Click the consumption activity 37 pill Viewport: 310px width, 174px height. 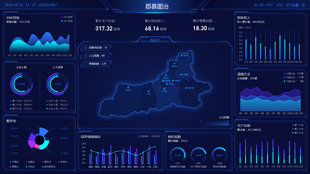[x=96, y=47]
